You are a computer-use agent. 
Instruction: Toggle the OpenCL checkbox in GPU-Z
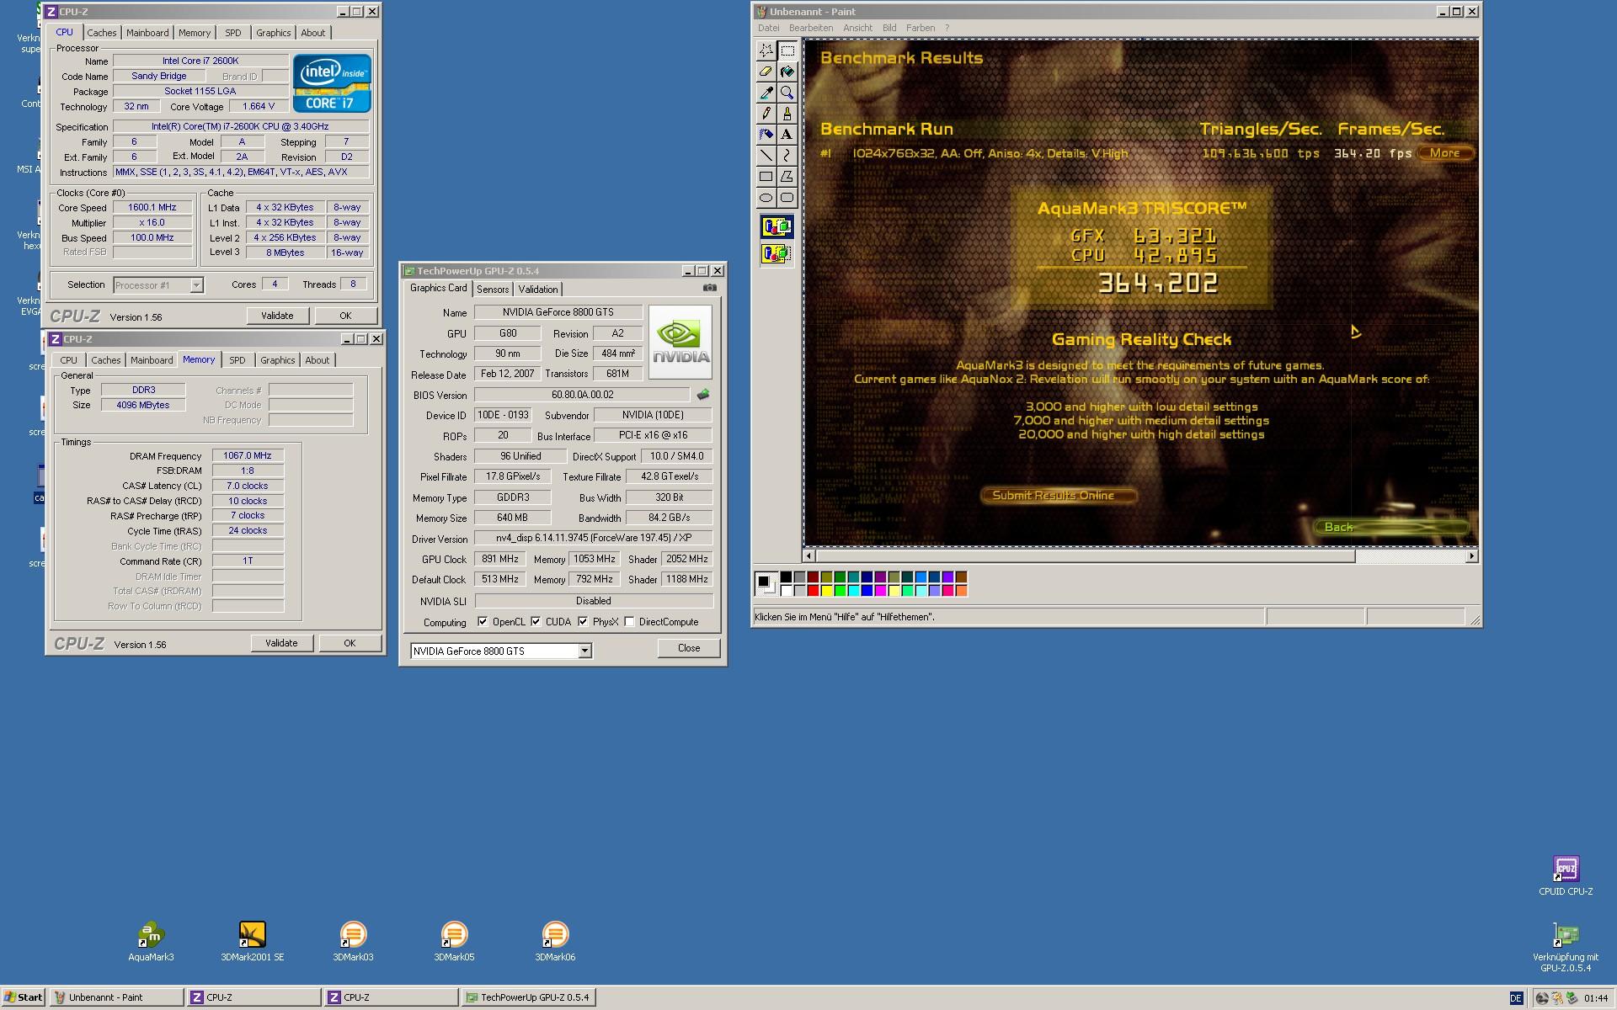coord(483,622)
